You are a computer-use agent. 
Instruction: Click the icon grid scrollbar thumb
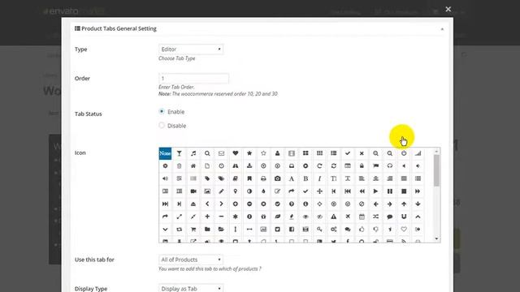point(436,170)
